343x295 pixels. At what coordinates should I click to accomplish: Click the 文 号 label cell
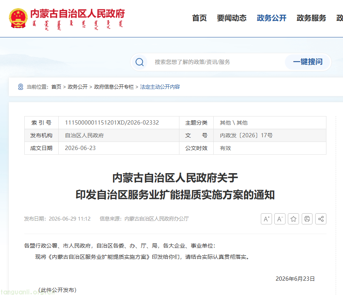coord(196,135)
